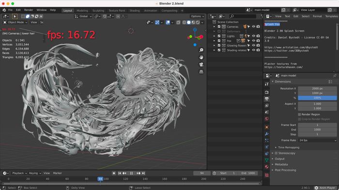Image resolution: width=339 pixels, height=190 pixels.
Task: Open Templates menu in text editor
Action: pyautogui.click(x=331, y=16)
